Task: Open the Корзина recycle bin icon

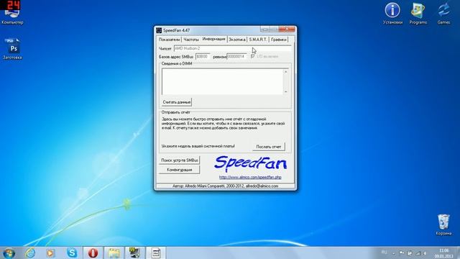Action: pyautogui.click(x=443, y=224)
